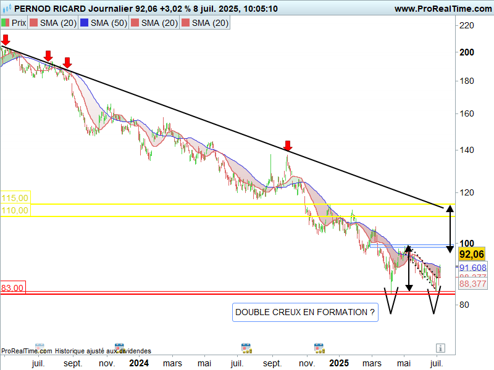Screen dimensions: 494x370
Task: Click 'Historique ajusté aux dividendes' note
Action: click(103, 351)
